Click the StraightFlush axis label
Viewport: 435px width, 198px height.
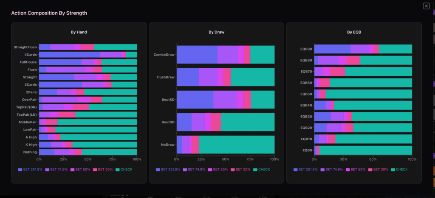[x=25, y=47]
